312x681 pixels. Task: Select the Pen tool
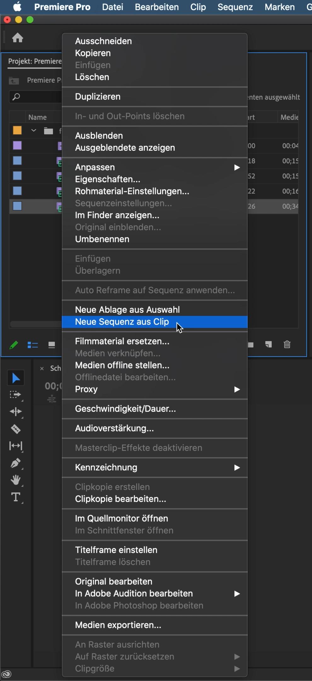point(15,463)
